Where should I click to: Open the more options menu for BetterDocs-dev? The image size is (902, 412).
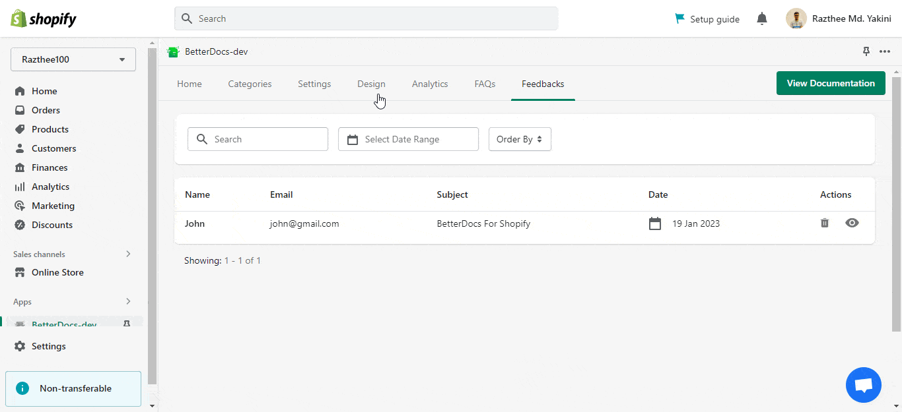[x=885, y=51]
